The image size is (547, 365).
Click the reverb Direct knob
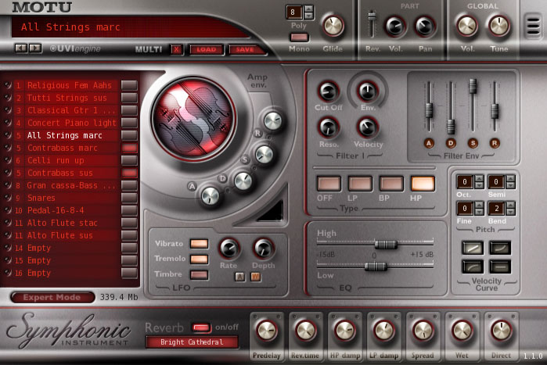[501, 331]
